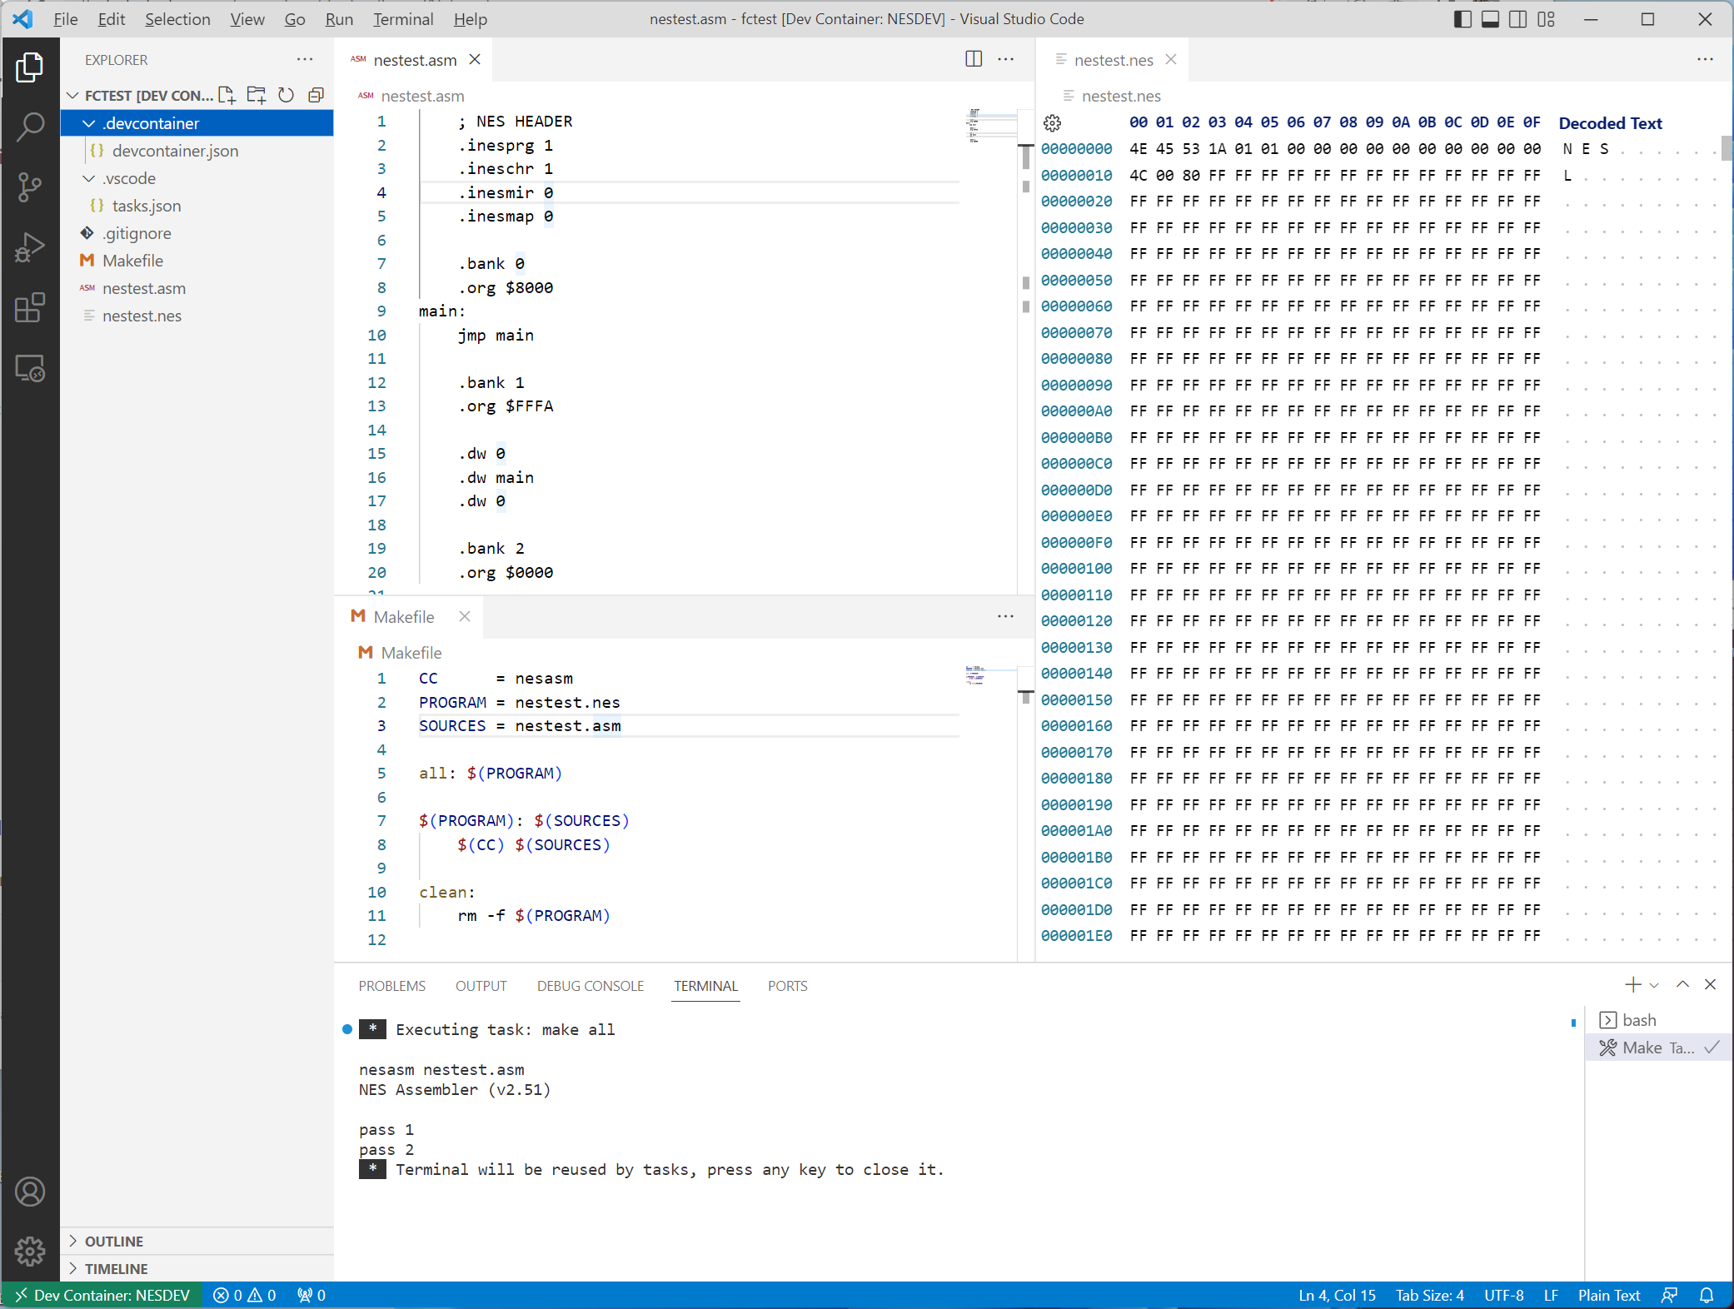
Task: Split the nestest.asm editor right
Action: (x=974, y=59)
